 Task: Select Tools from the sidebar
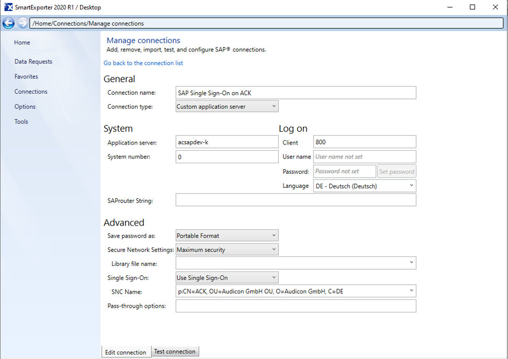(x=21, y=121)
